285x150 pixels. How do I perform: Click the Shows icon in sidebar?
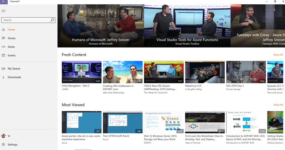tap(4, 38)
